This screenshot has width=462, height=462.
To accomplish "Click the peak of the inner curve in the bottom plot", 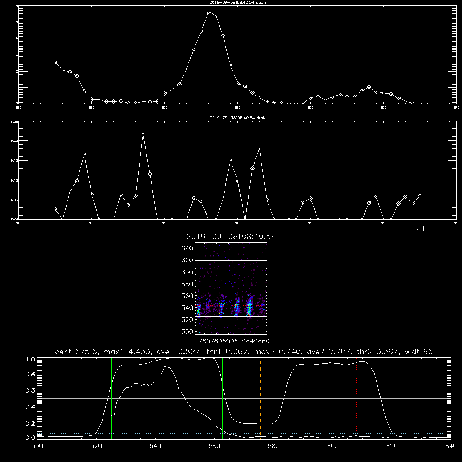I will pyautogui.click(x=165, y=366).
